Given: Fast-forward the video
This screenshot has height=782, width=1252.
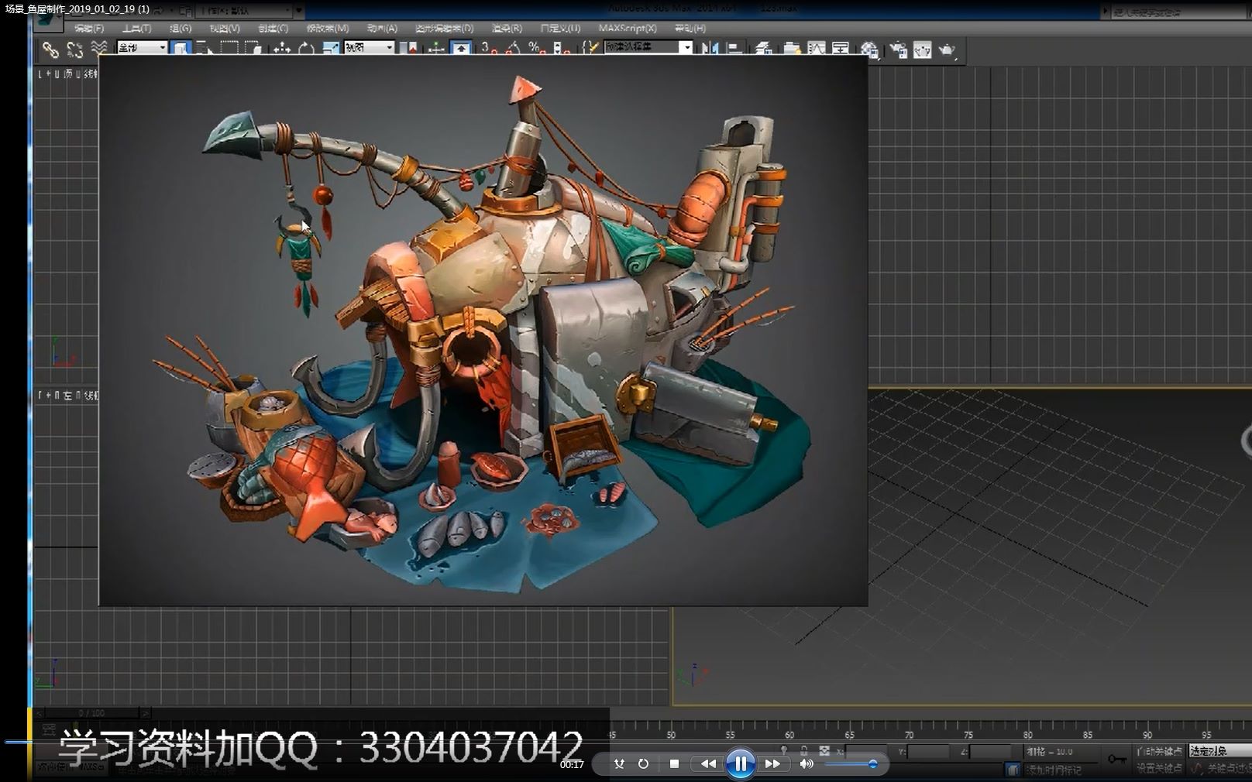Looking at the screenshot, I should point(772,763).
